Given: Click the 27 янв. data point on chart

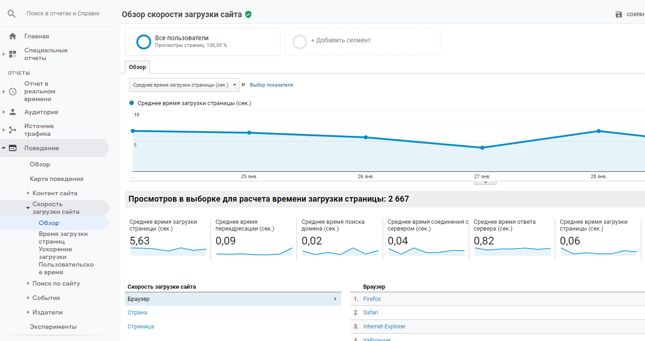Looking at the screenshot, I should pyautogui.click(x=482, y=147).
